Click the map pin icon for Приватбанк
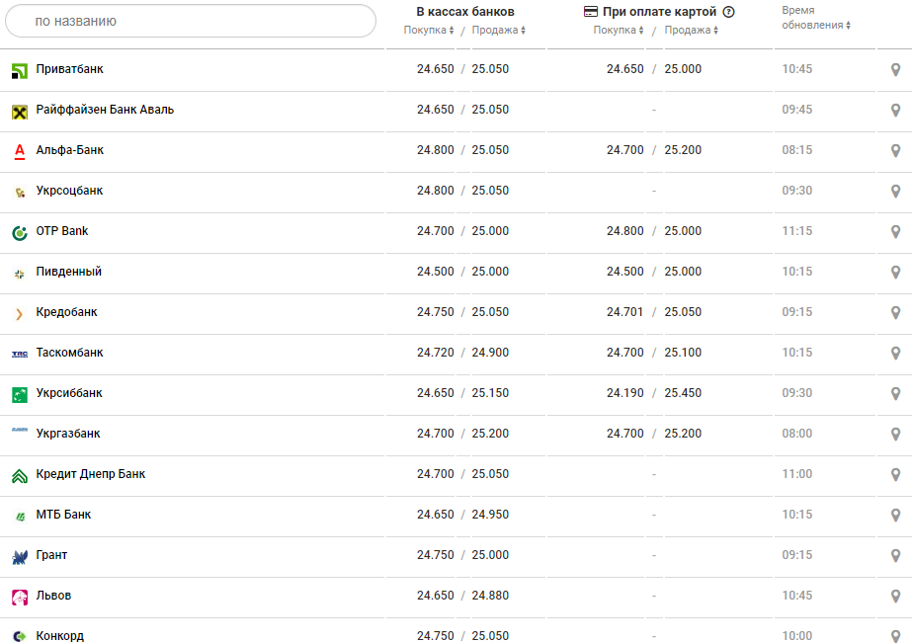The image size is (912, 643). (x=895, y=70)
